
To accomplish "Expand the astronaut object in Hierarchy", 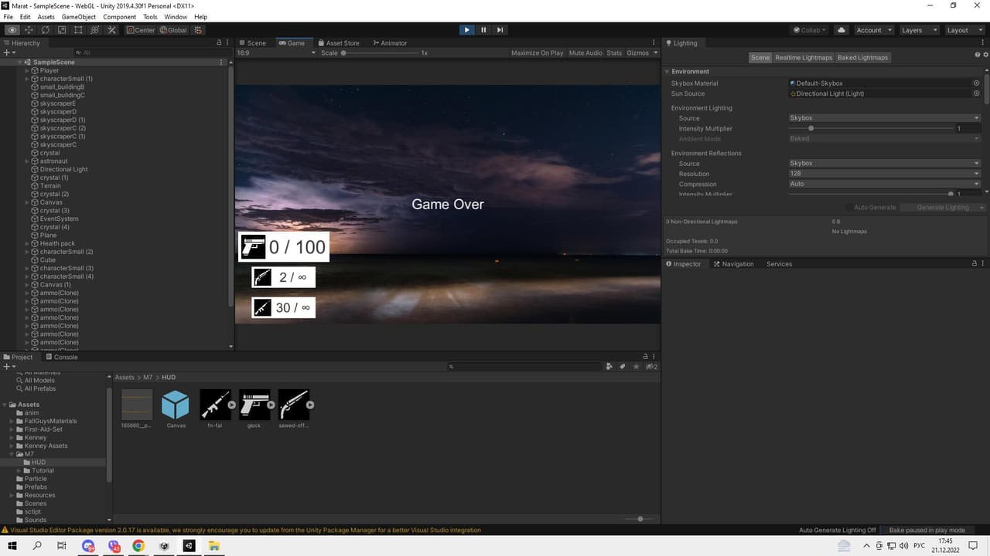I will [x=27, y=161].
